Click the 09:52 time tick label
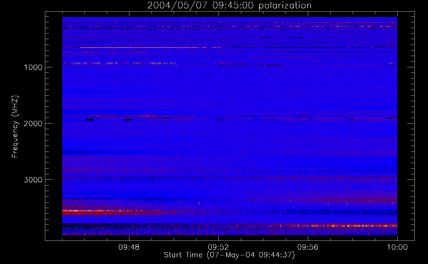The image size is (428, 264). click(x=218, y=247)
